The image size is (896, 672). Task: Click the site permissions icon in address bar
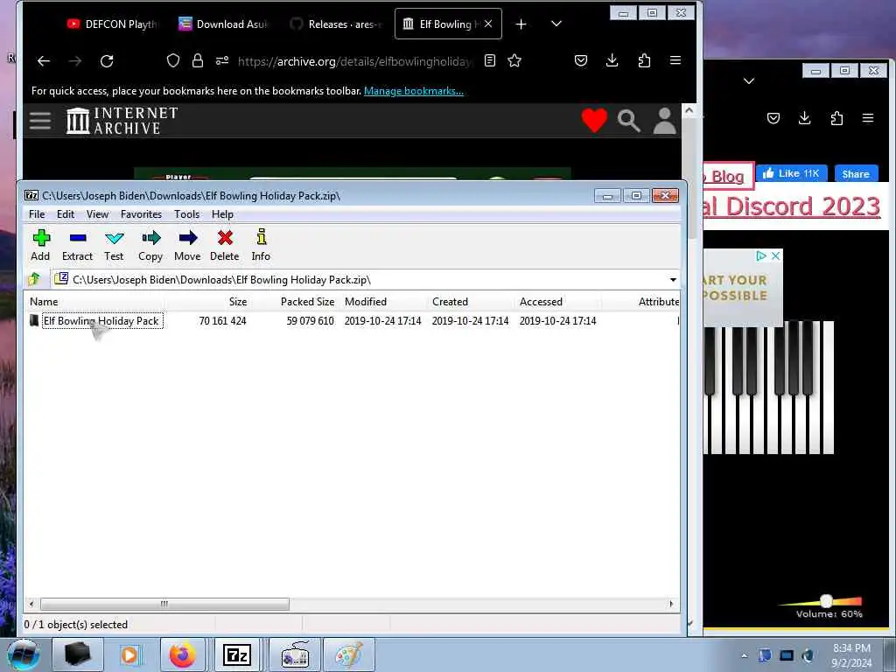pyautogui.click(x=222, y=60)
